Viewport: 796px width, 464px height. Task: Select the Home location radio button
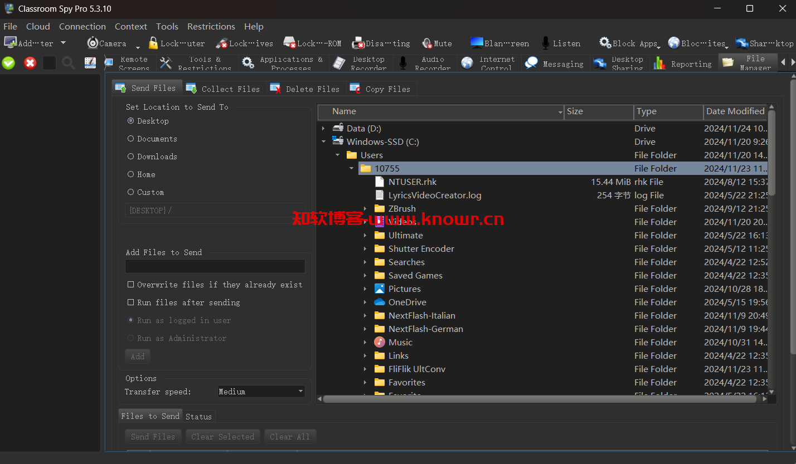[130, 174]
